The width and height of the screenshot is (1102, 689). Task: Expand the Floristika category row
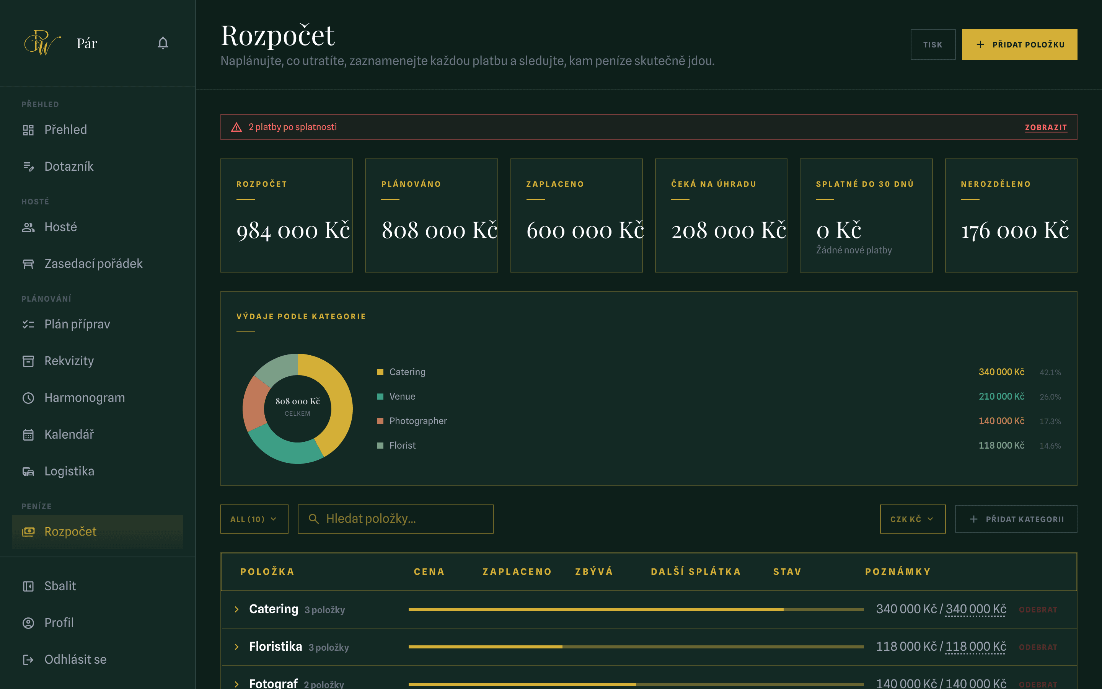point(236,647)
